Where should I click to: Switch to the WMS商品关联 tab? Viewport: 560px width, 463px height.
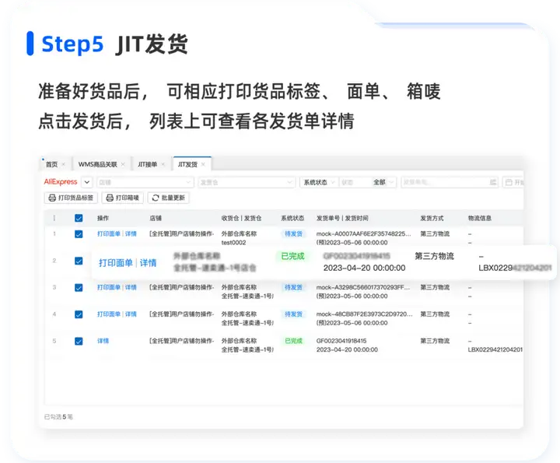tap(97, 164)
